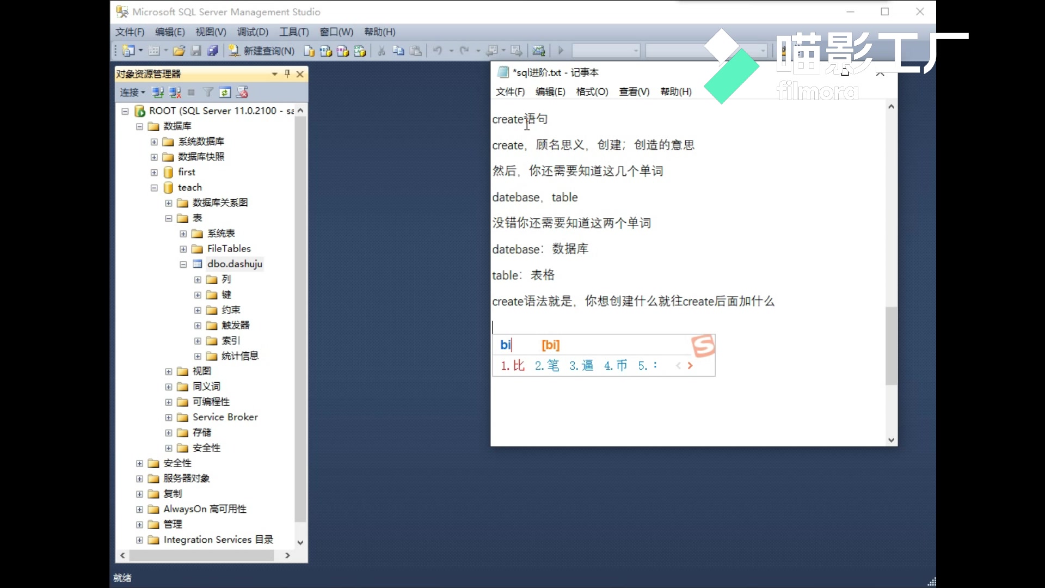Expand the 索引 folder
This screenshot has height=588, width=1045.
[198, 341]
